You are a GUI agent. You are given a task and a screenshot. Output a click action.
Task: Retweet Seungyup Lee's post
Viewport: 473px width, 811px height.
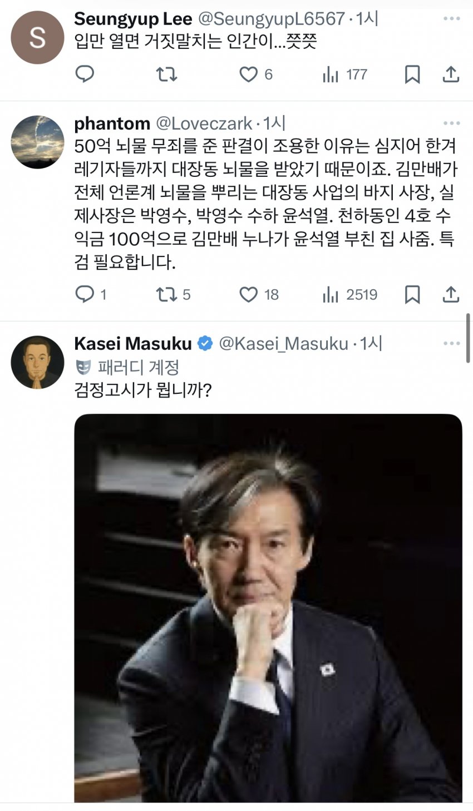click(x=166, y=74)
